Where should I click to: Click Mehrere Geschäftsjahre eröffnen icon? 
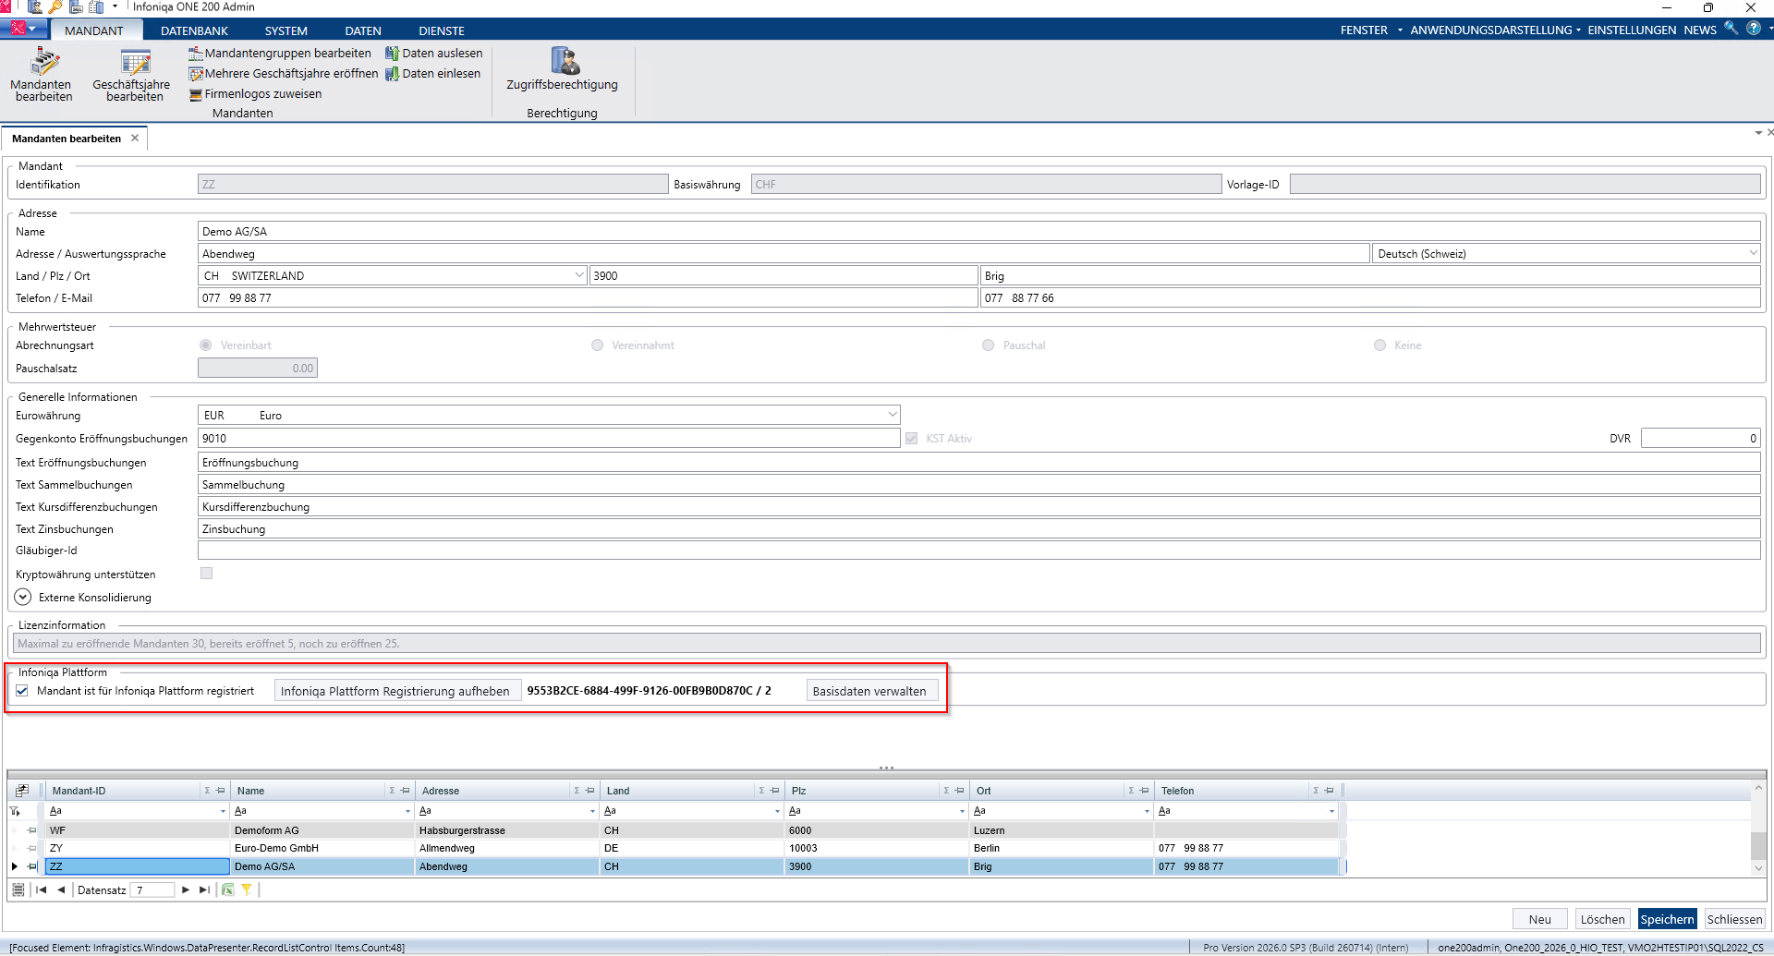(196, 74)
